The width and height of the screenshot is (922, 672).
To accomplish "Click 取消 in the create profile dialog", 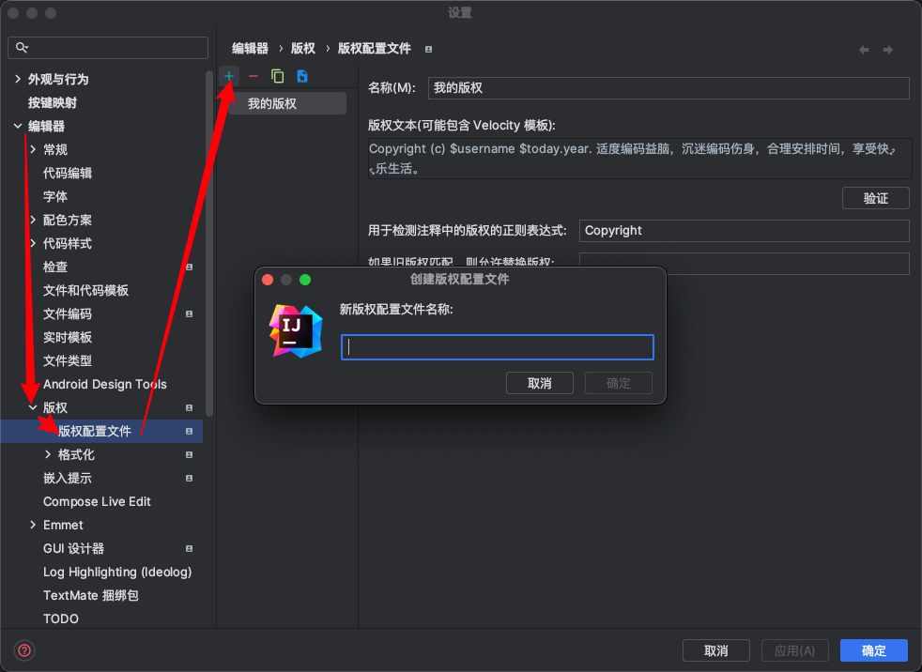I will [539, 383].
